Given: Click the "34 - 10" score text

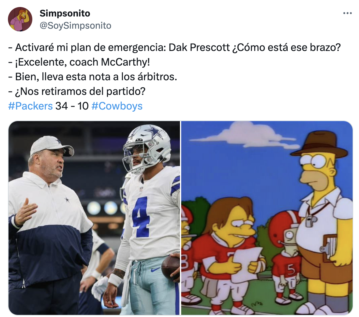Looking at the screenshot, I should 72,106.
